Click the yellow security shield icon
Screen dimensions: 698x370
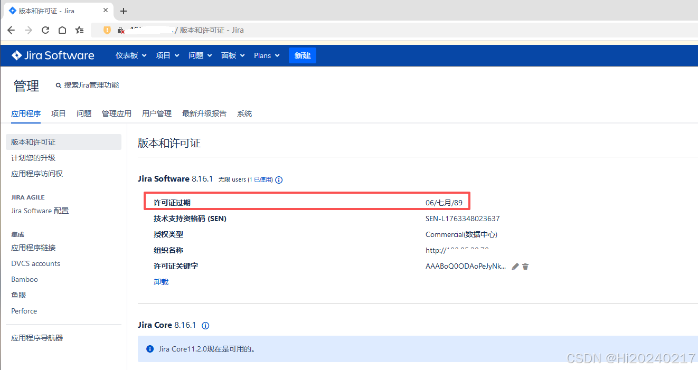(107, 30)
